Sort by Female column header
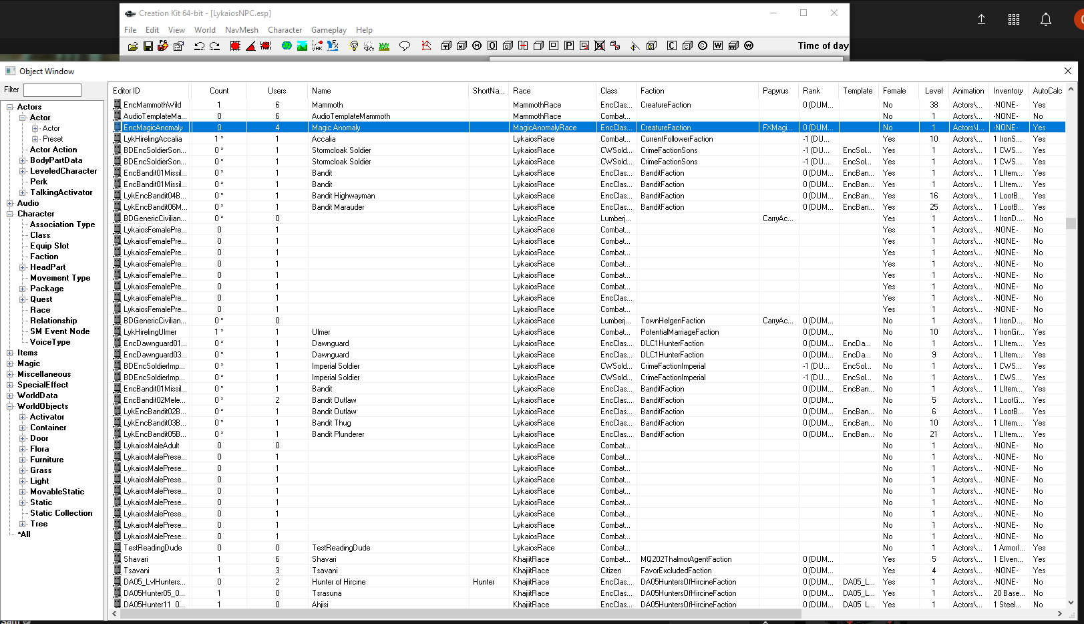The width and height of the screenshot is (1084, 624). (899, 91)
